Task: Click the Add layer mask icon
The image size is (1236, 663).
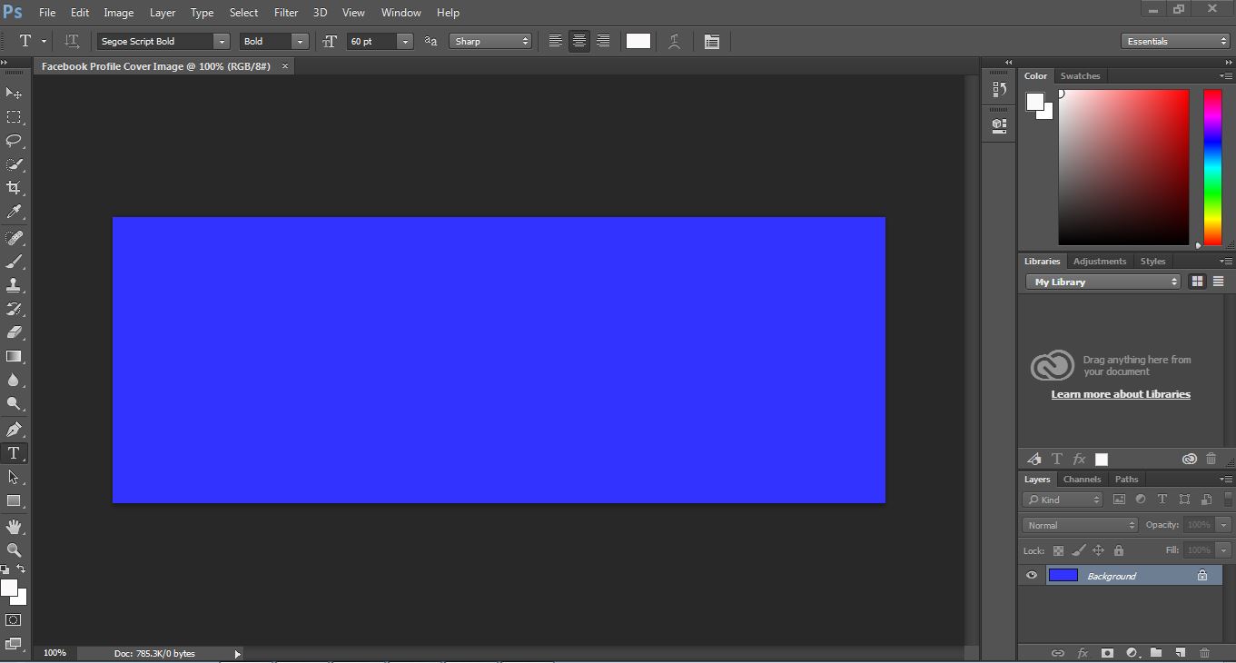Action: tap(1108, 652)
